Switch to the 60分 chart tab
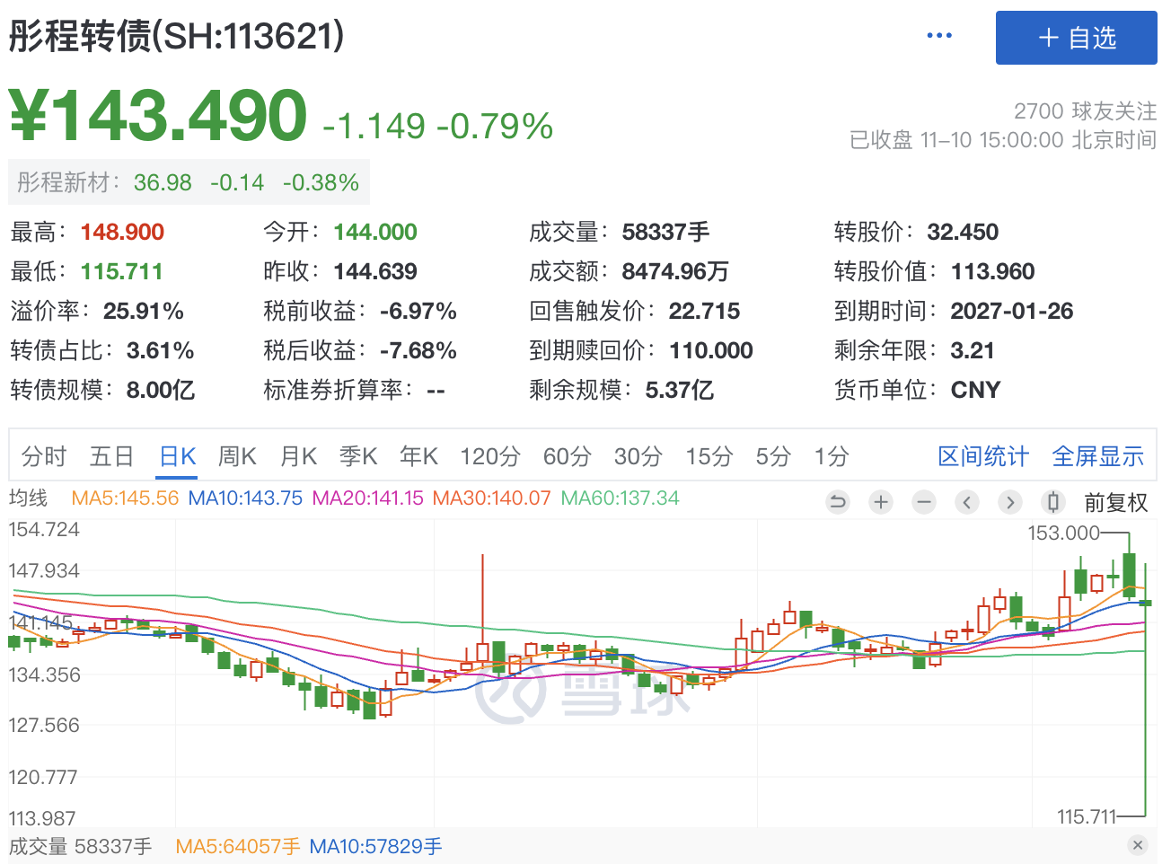The width and height of the screenshot is (1171, 864). coord(567,456)
